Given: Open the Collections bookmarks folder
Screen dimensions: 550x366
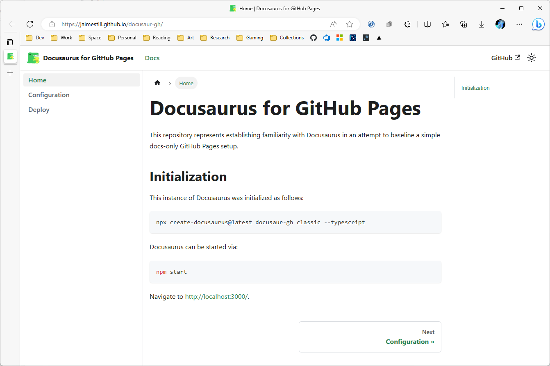Looking at the screenshot, I should tap(287, 38).
